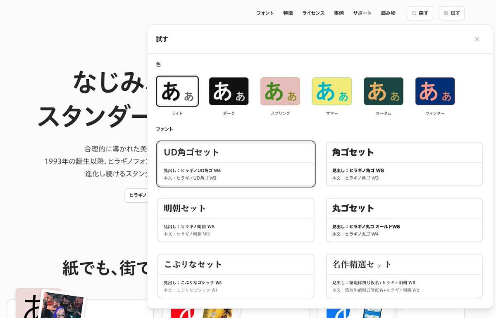Open the 特徴 nav item
Image resolution: width=496 pixels, height=318 pixels.
[x=288, y=13]
